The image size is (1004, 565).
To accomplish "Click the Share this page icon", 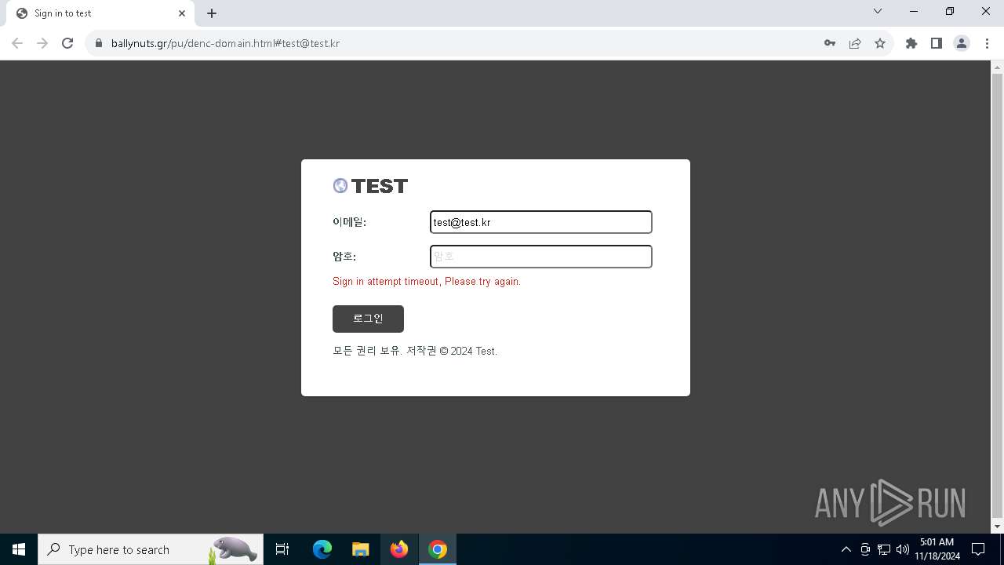I will (x=855, y=43).
